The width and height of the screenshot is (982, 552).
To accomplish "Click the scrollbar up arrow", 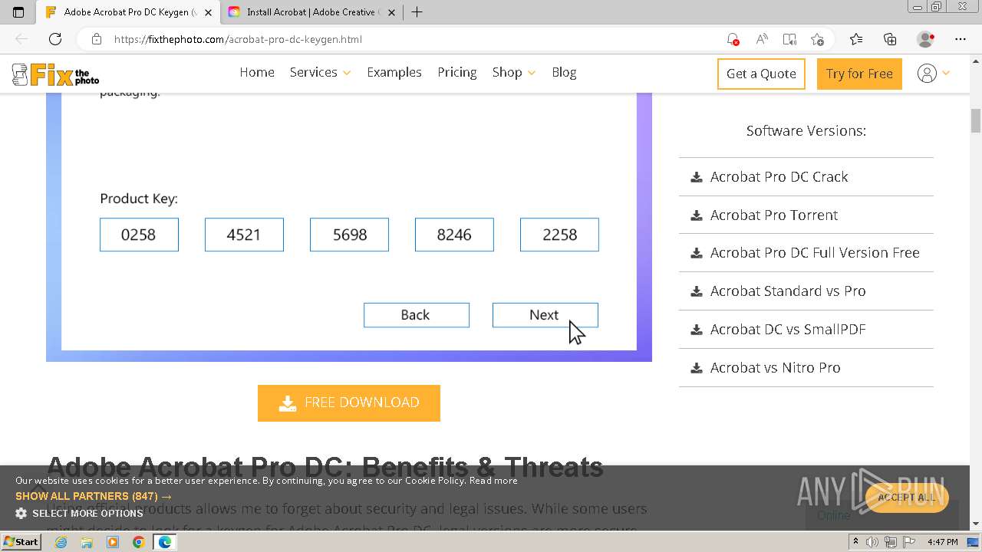I will coord(976,61).
